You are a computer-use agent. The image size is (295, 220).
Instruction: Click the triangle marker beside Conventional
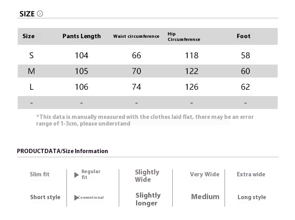tap(76, 198)
